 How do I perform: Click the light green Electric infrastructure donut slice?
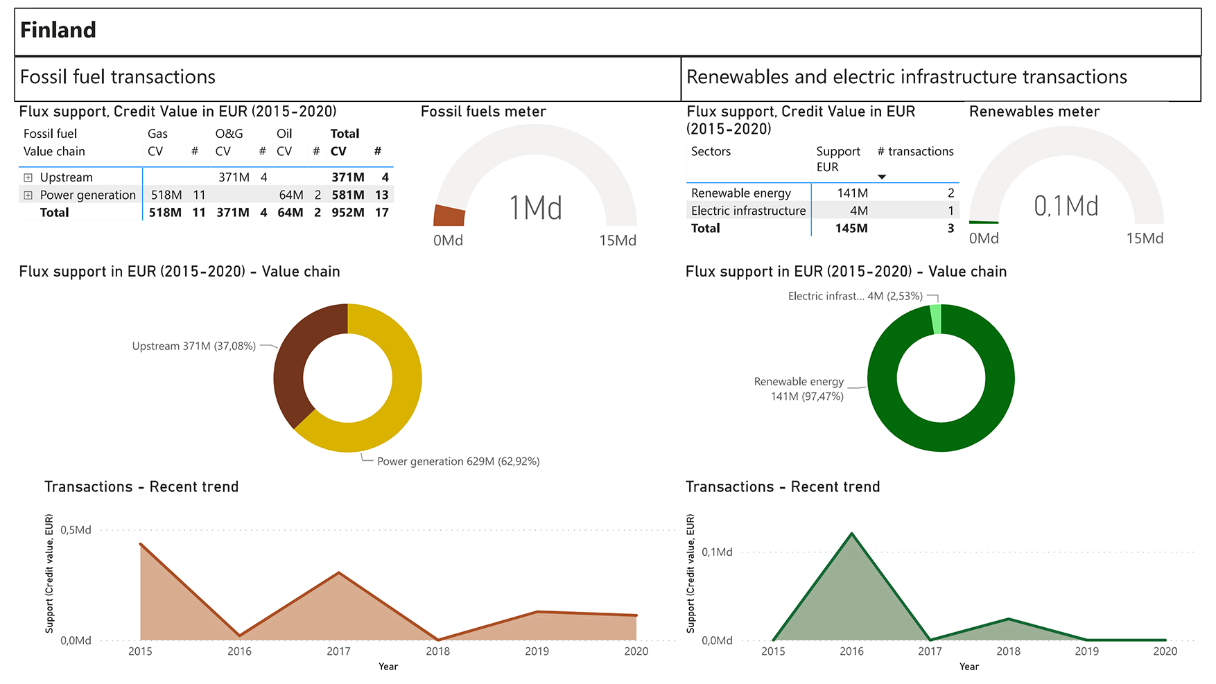pos(936,319)
